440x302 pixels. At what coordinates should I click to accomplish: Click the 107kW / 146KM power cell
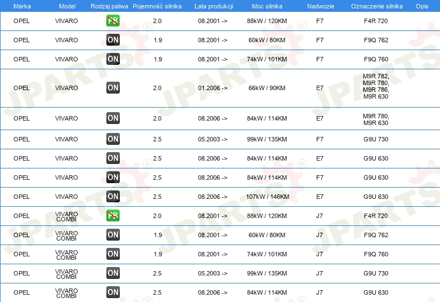pos(267,197)
